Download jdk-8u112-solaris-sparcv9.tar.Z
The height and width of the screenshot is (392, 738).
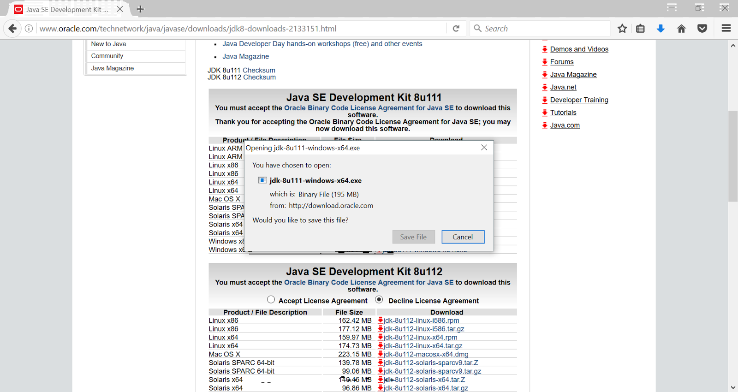[431, 362]
